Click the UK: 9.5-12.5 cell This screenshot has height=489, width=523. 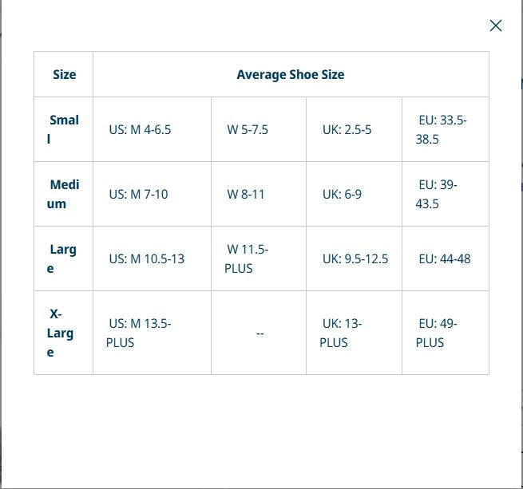355,258
